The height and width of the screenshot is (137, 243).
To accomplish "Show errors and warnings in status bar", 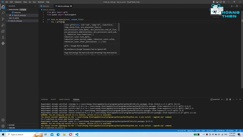I will (x=5, y=131).
